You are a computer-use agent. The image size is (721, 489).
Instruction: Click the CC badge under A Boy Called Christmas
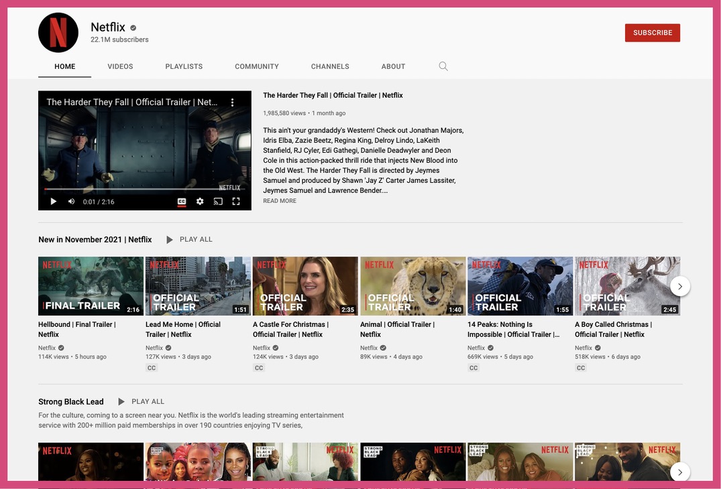[581, 368]
